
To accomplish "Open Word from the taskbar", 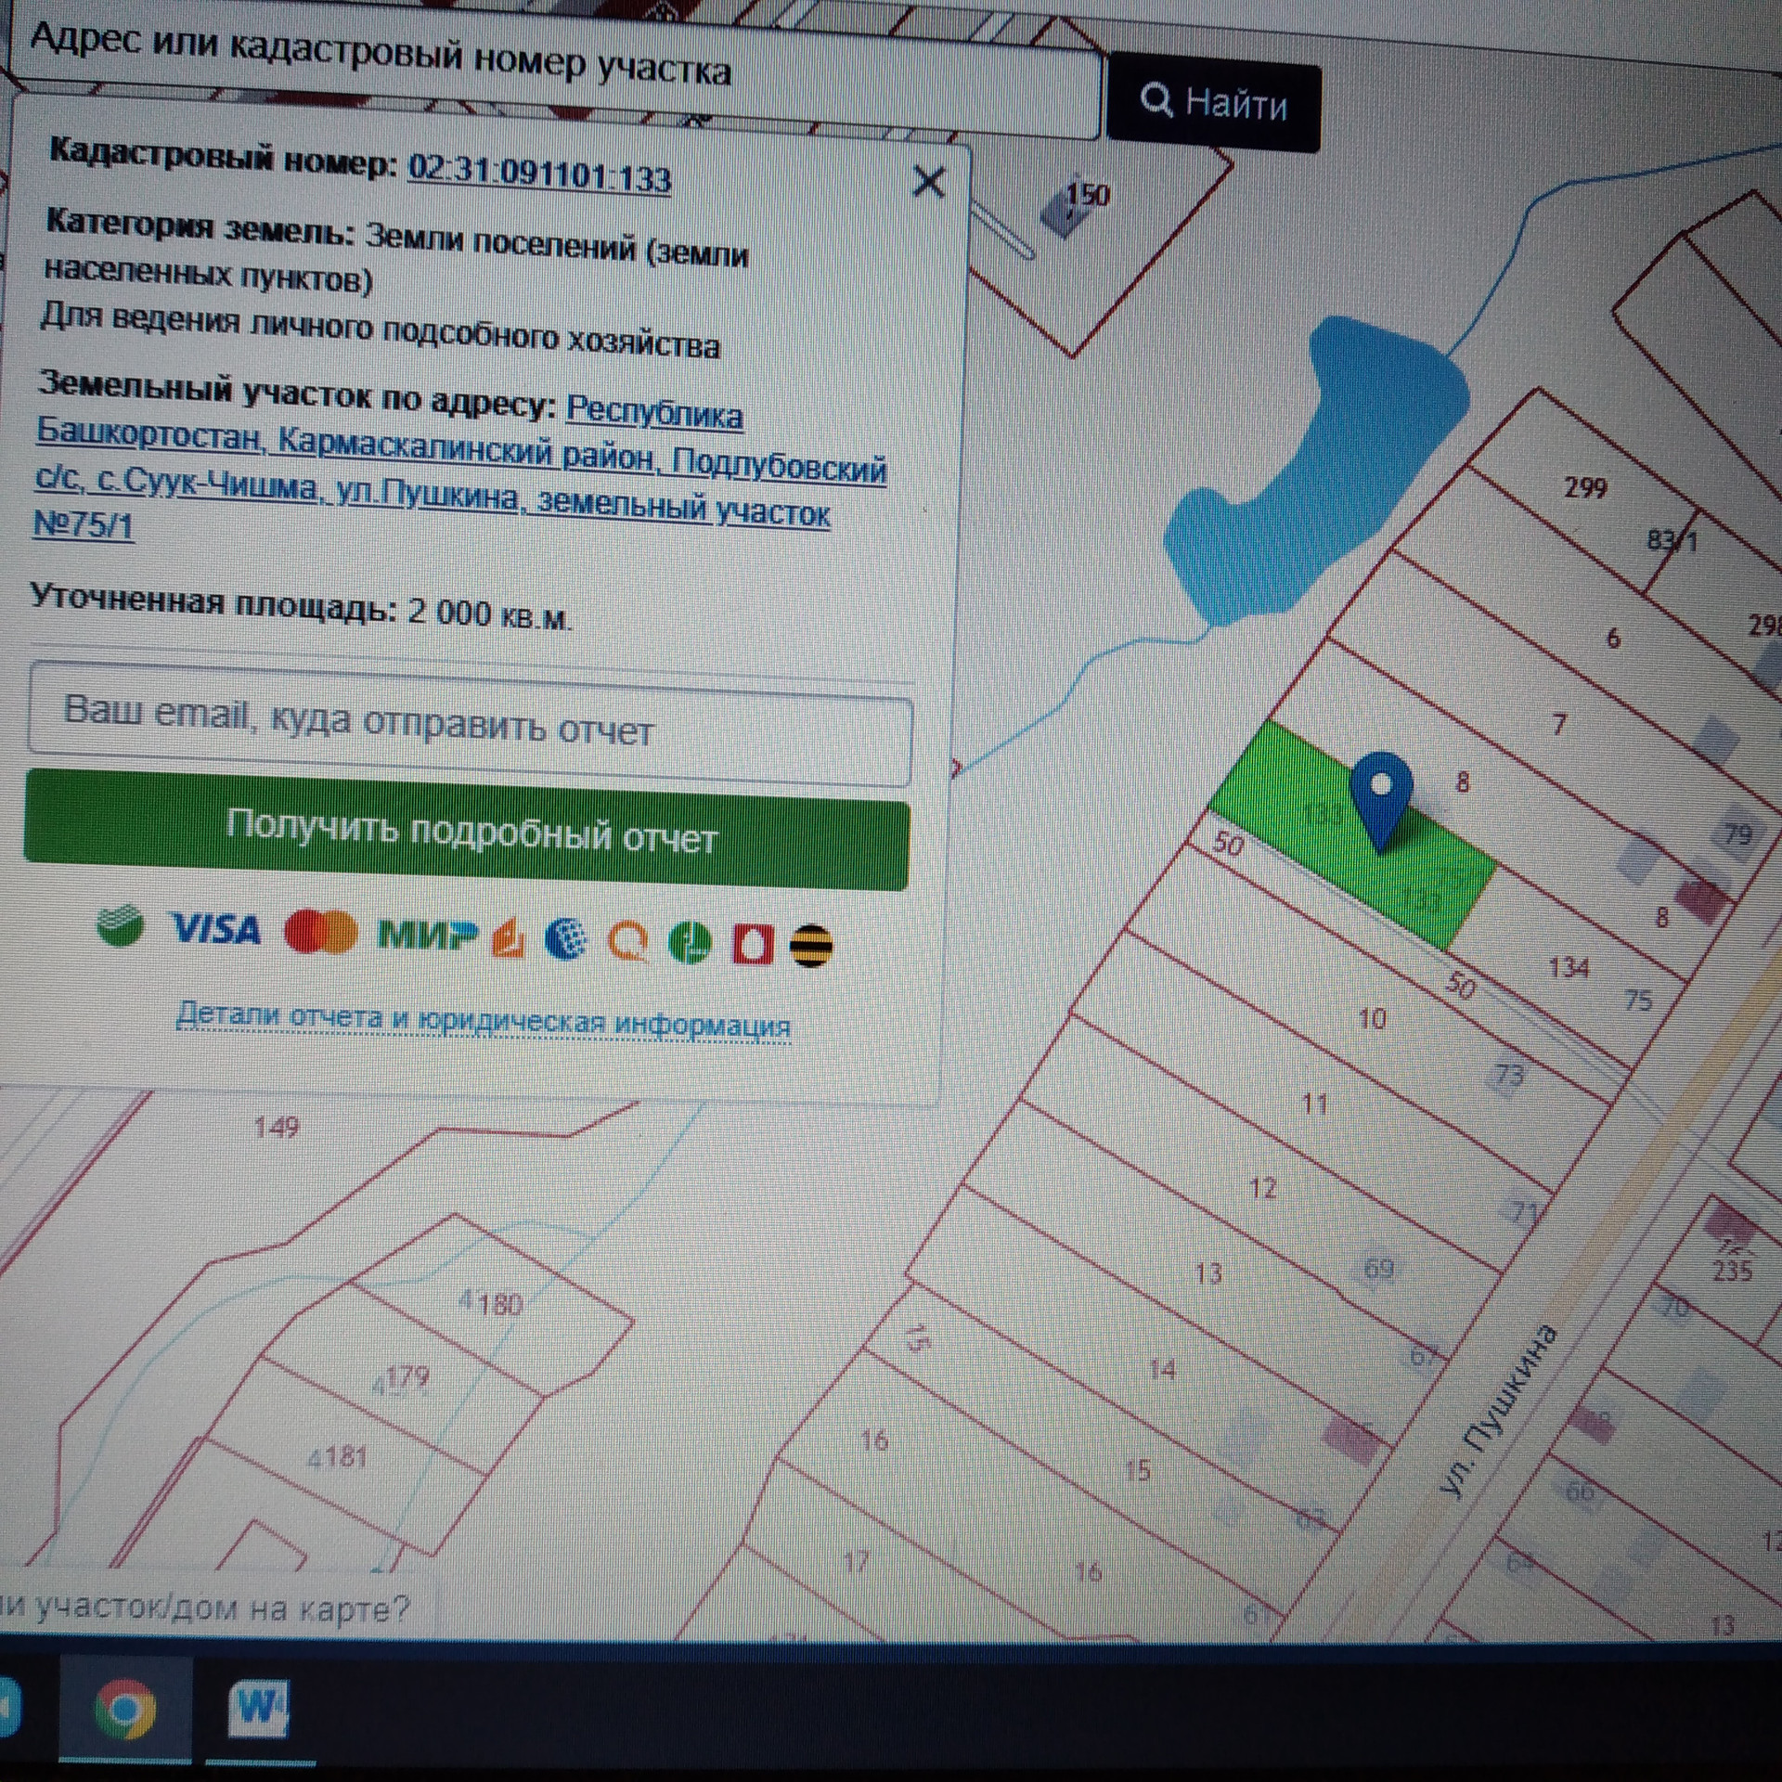I will (x=257, y=1707).
